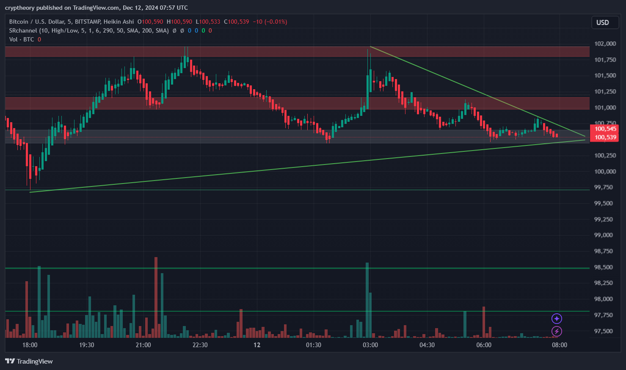This screenshot has height=370, width=626.
Task: Click the purple star circle icon
Action: (557, 318)
